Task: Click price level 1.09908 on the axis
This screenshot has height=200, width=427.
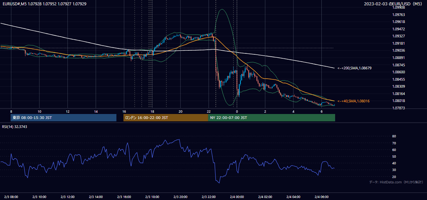Action: 398,7
